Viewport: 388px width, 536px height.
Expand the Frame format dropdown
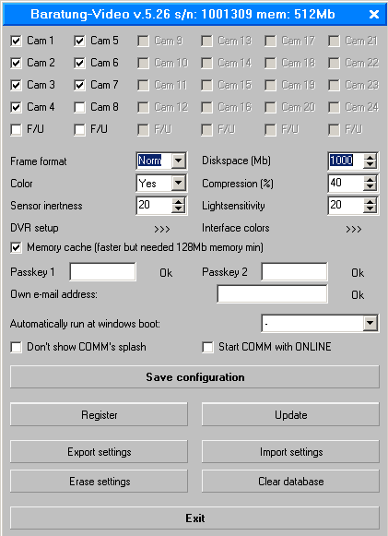coord(178,161)
